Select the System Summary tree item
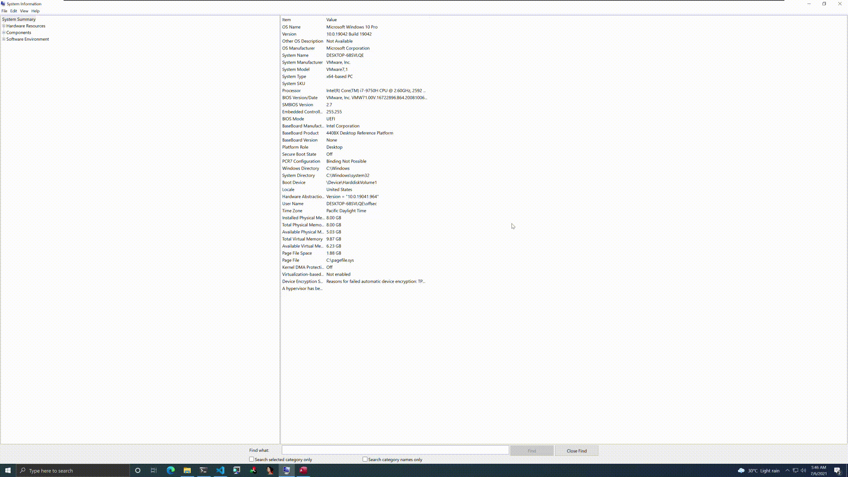Viewport: 848px width, 477px height. pyautogui.click(x=19, y=19)
